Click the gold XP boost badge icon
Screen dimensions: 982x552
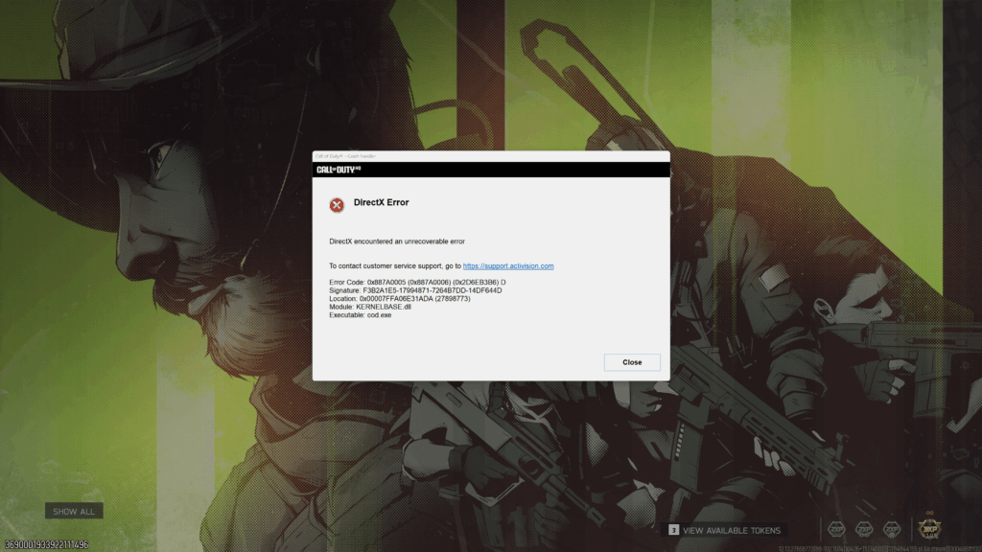[929, 529]
